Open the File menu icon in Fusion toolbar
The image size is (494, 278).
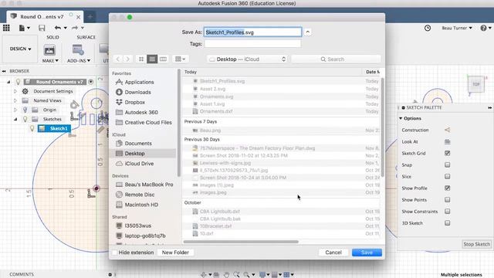22,28
